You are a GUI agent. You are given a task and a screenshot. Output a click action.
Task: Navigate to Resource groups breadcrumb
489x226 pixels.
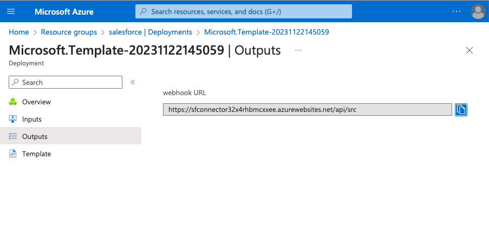[69, 32]
